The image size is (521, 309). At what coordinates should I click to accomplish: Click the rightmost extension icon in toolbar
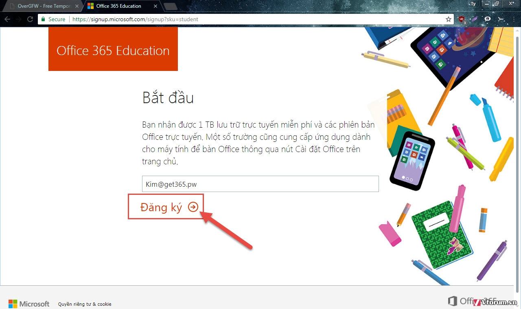[501, 19]
